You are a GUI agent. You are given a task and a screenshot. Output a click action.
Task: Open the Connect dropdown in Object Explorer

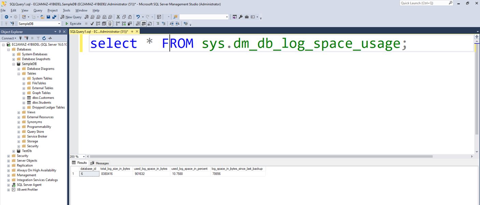click(x=9, y=38)
